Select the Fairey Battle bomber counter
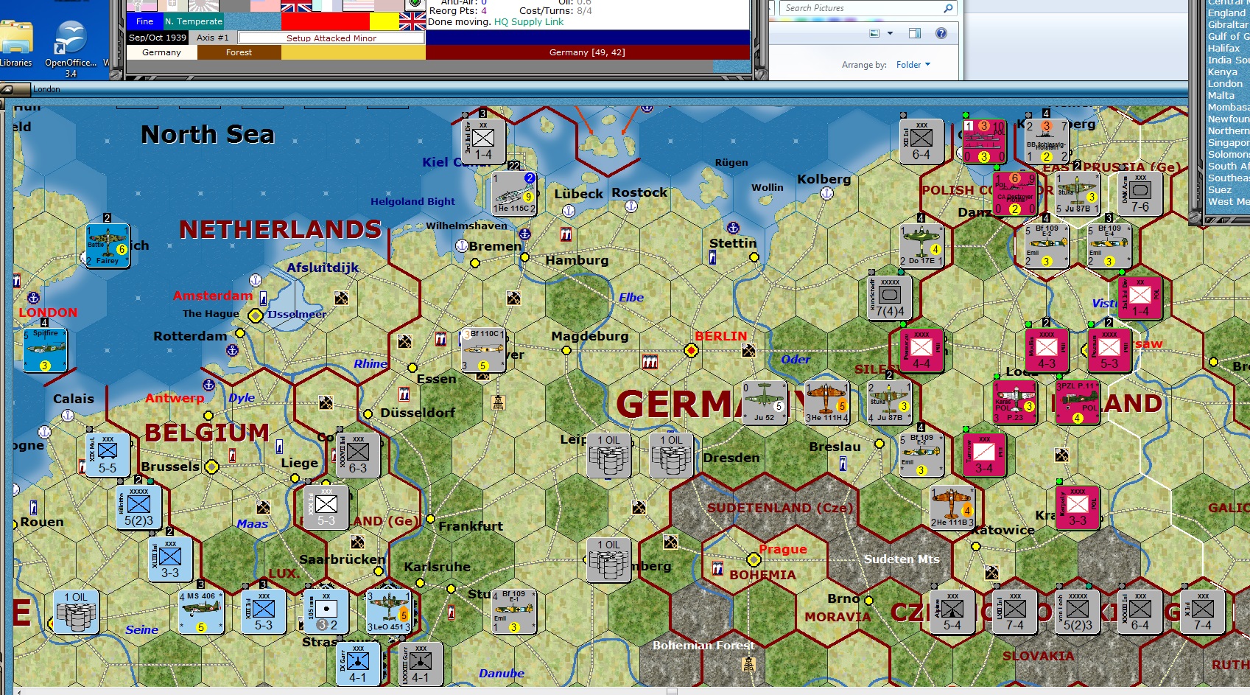Screen dimensions: 1250x695 coord(108,245)
